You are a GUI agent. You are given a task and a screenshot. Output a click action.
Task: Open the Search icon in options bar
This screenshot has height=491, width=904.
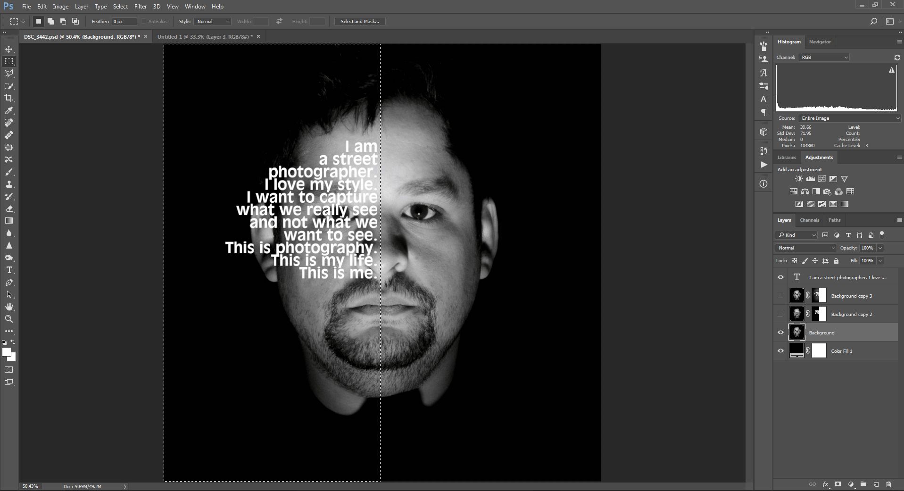[x=873, y=21]
